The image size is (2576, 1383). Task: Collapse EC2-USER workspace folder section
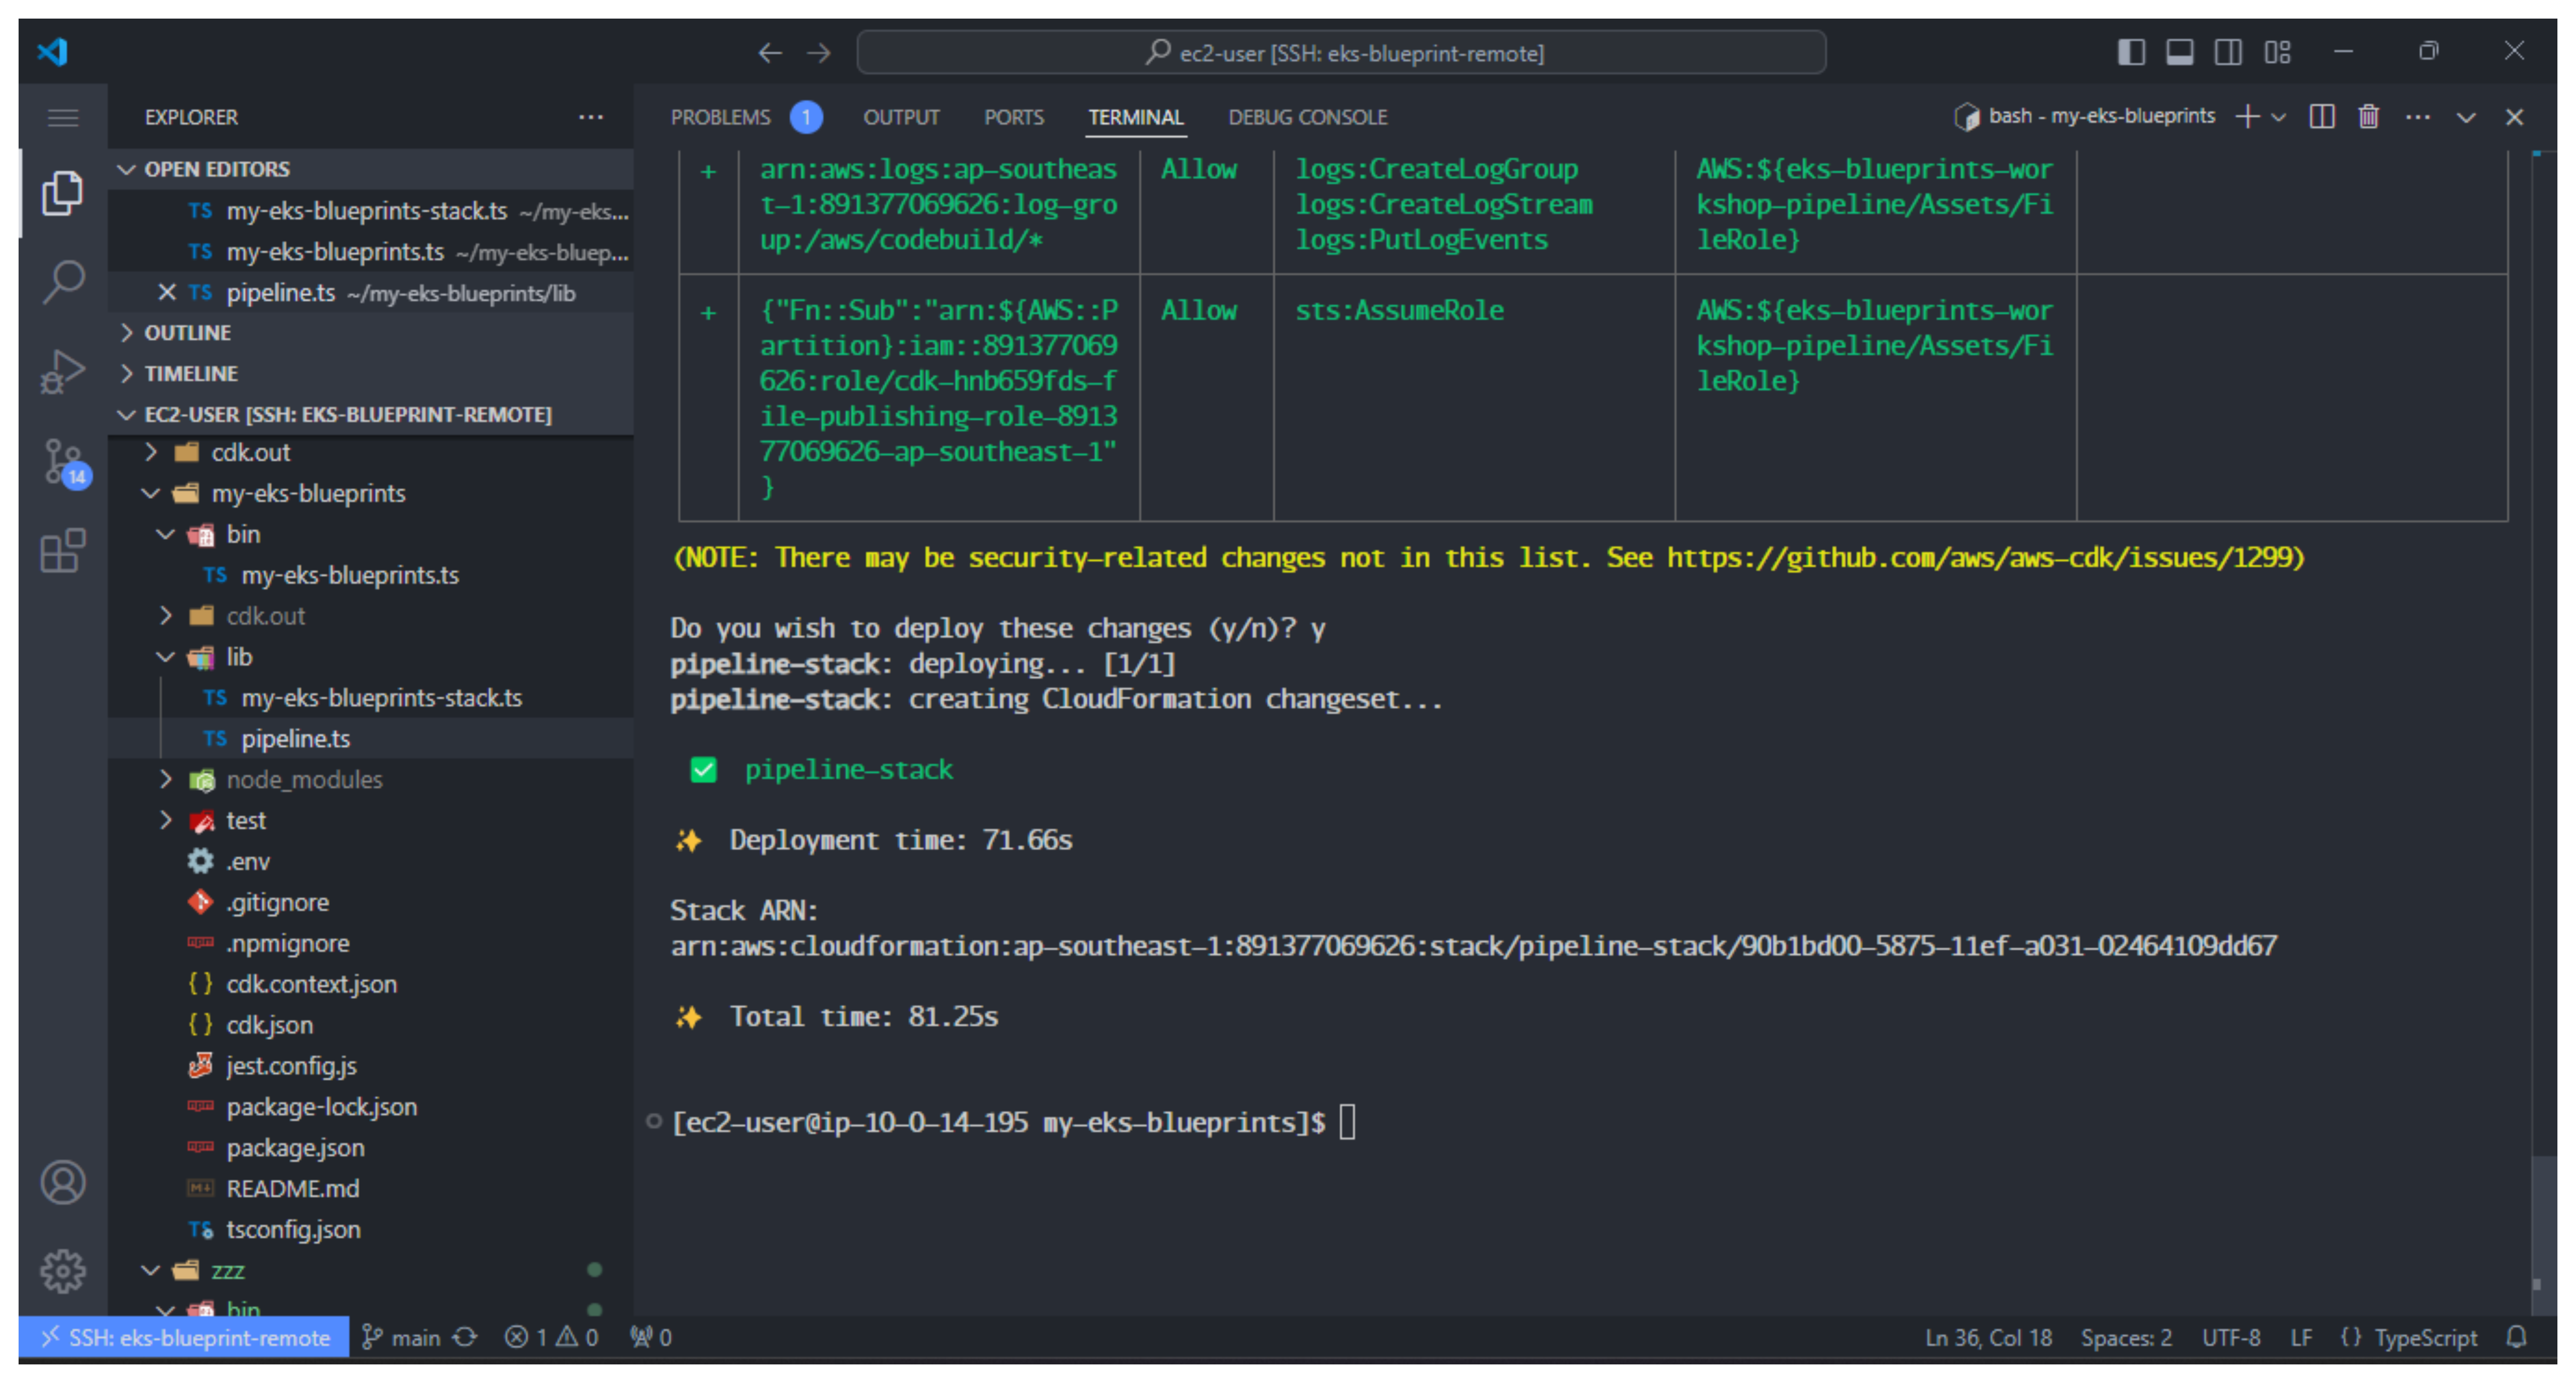(x=370, y=414)
